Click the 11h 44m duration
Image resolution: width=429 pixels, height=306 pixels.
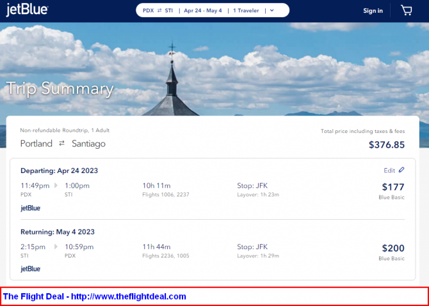click(156, 247)
